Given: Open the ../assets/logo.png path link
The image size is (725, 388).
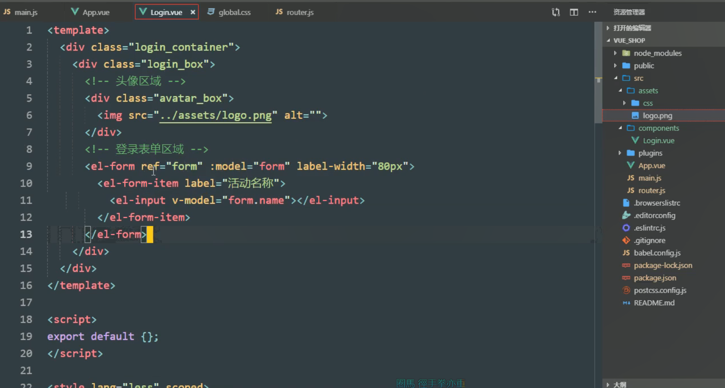Looking at the screenshot, I should (216, 115).
